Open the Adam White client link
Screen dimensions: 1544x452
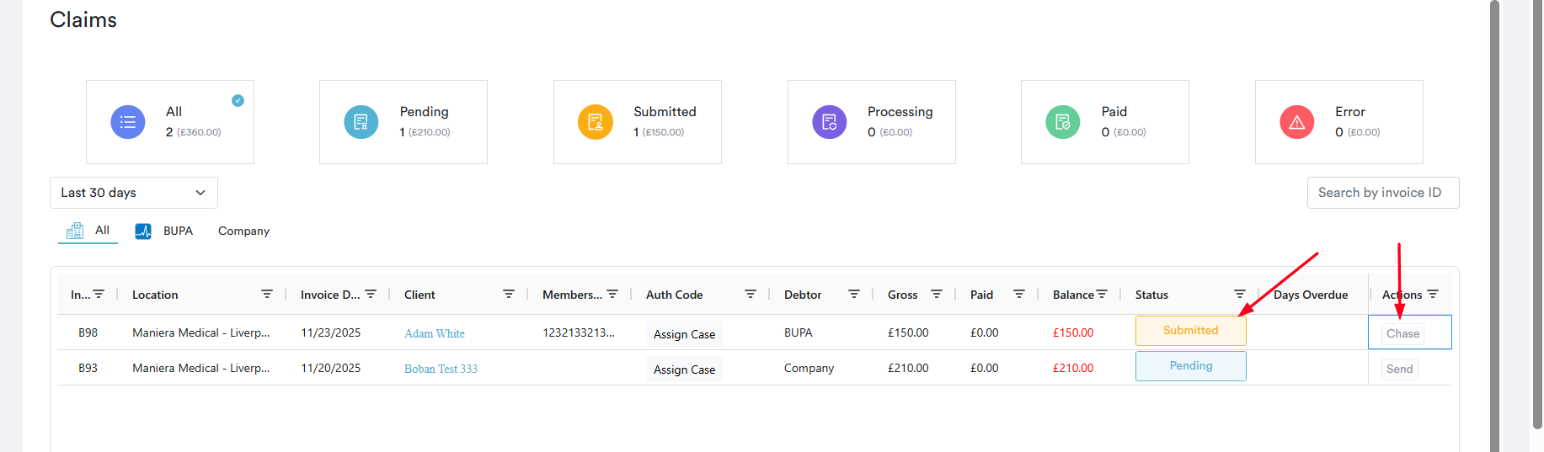(x=435, y=333)
